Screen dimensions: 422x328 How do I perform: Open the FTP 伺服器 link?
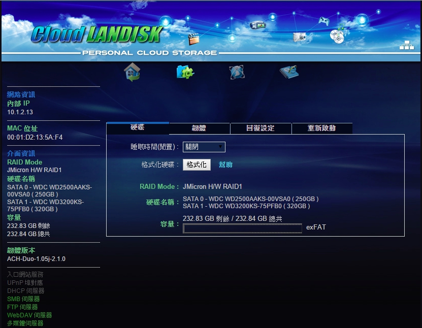tap(22, 307)
